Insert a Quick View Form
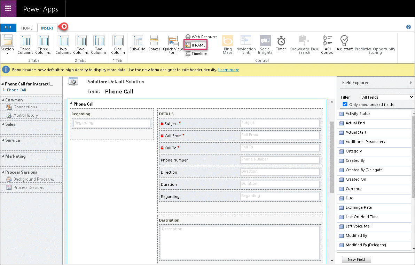Viewport: 415px width, 265px height. pos(173,44)
